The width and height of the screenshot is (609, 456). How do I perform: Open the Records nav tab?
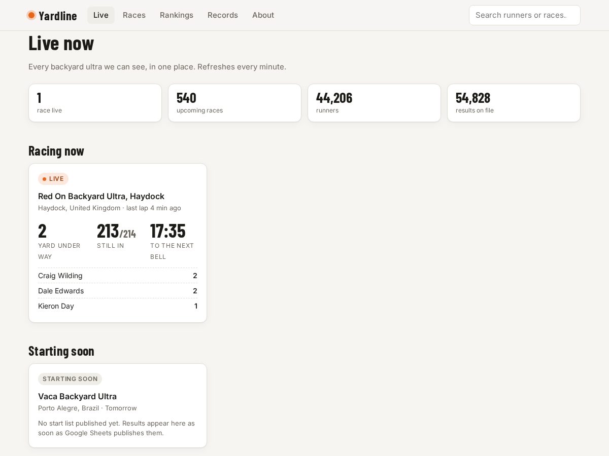click(x=223, y=15)
